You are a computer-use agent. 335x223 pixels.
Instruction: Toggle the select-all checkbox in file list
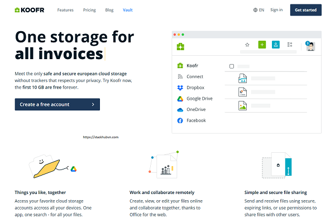tap(232, 66)
